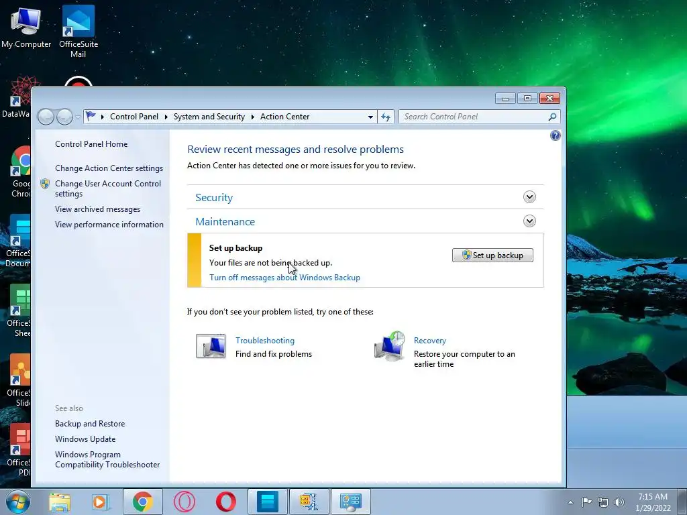Viewport: 687px width, 515px height.
Task: Go to Control Panel breadcrumb
Action: pyautogui.click(x=134, y=117)
